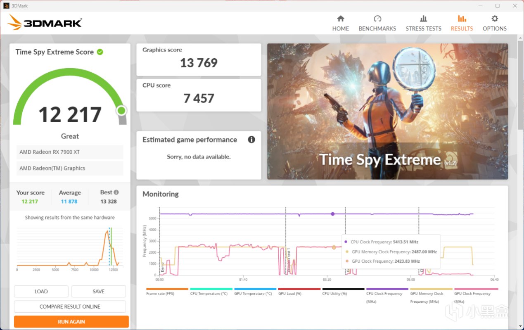
Task: Click GPU Clock Frequency 2423.83 MHz tooltip
Action: (x=385, y=261)
